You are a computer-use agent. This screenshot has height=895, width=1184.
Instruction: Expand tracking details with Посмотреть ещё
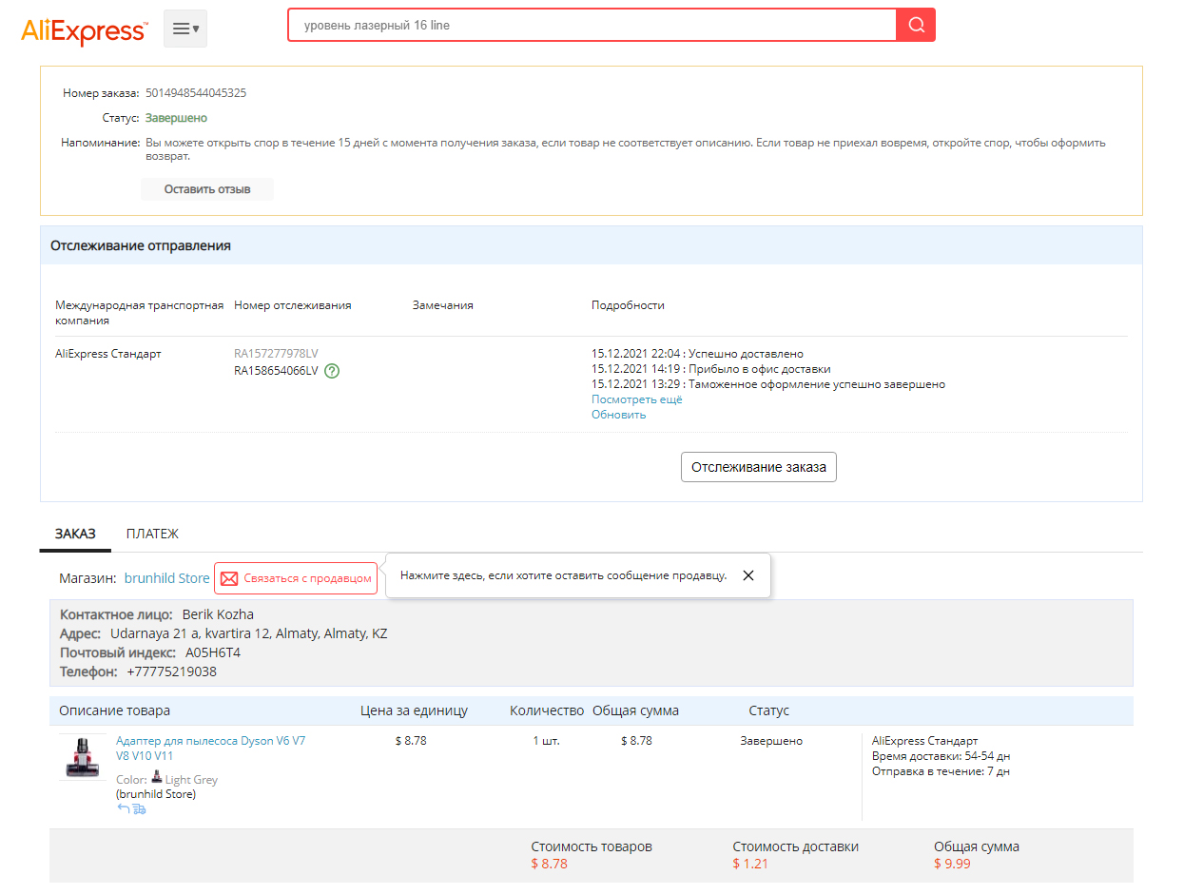(x=636, y=399)
